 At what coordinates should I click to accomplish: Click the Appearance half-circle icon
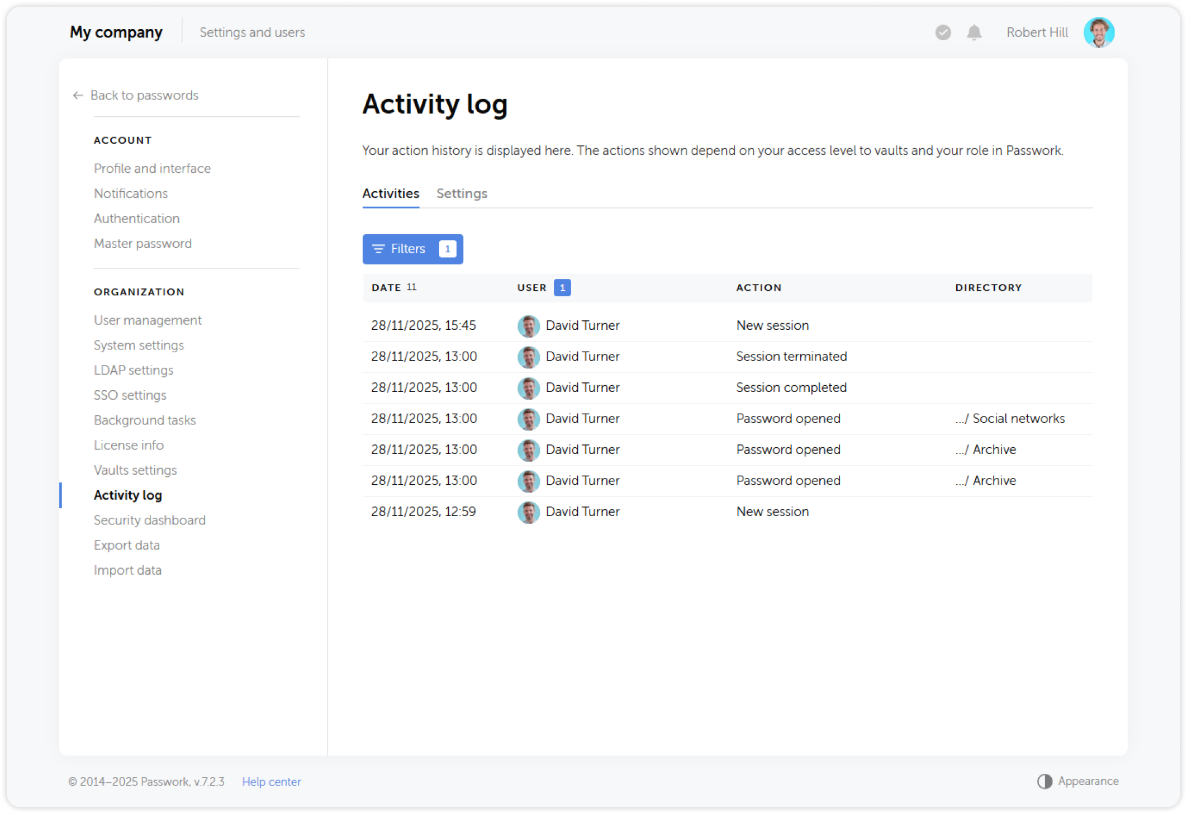(1044, 781)
